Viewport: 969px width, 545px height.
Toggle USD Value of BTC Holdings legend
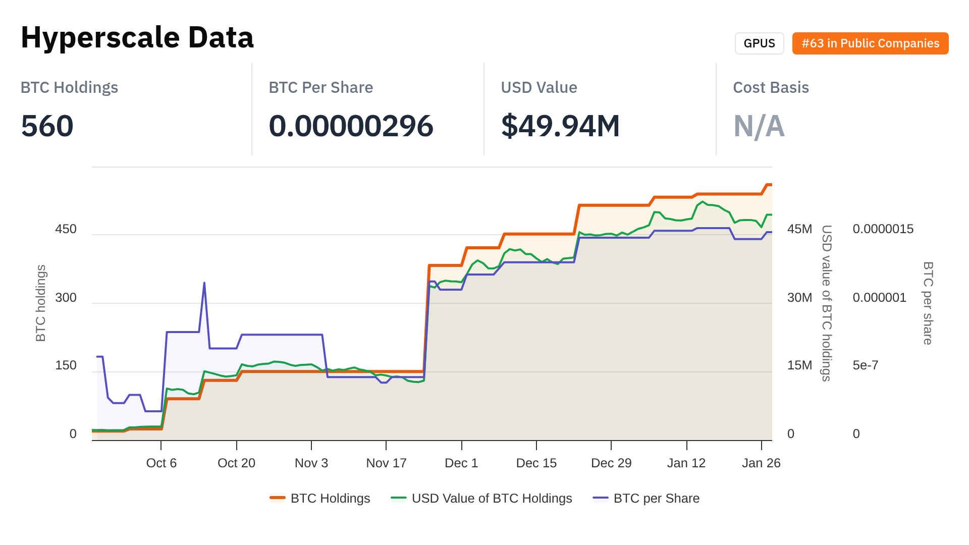tap(492, 498)
